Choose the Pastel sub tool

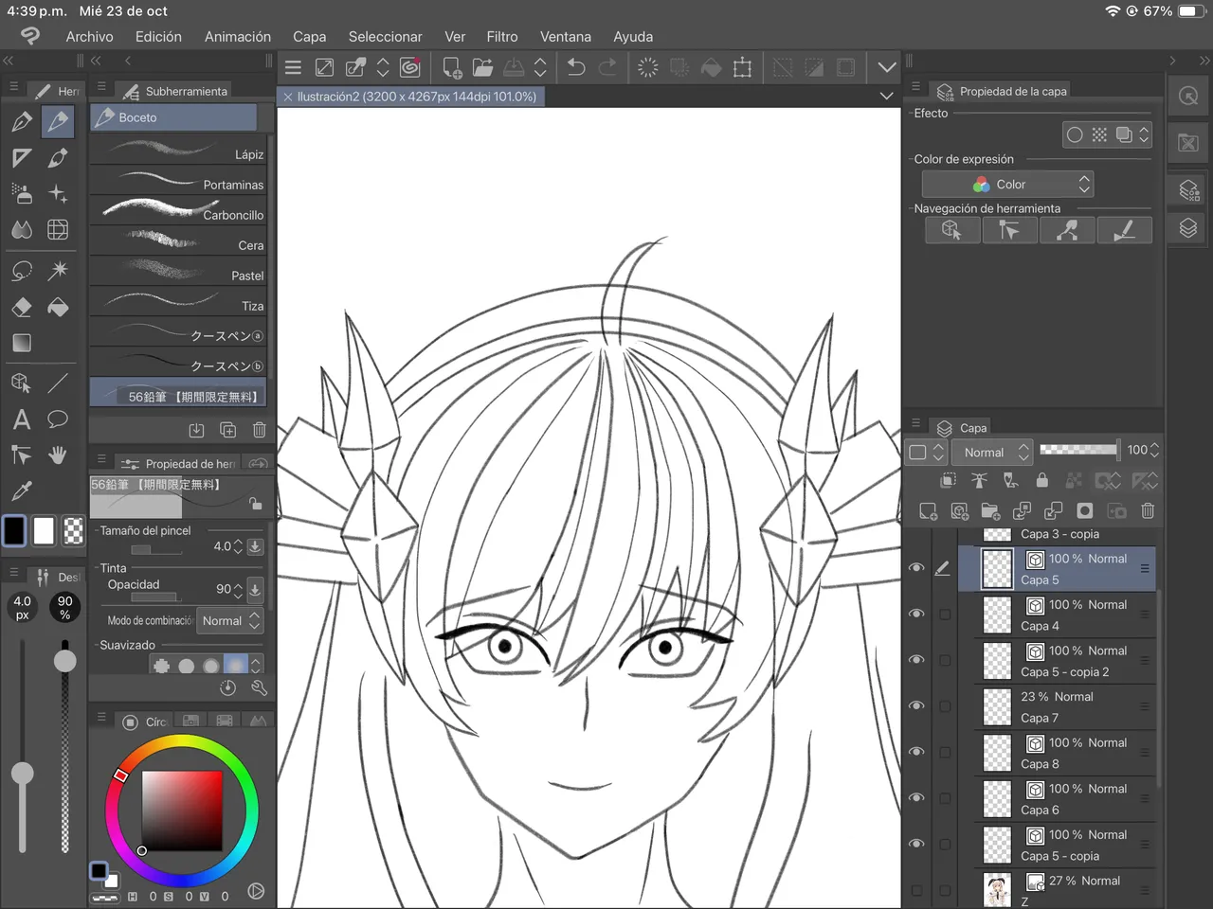coord(178,271)
